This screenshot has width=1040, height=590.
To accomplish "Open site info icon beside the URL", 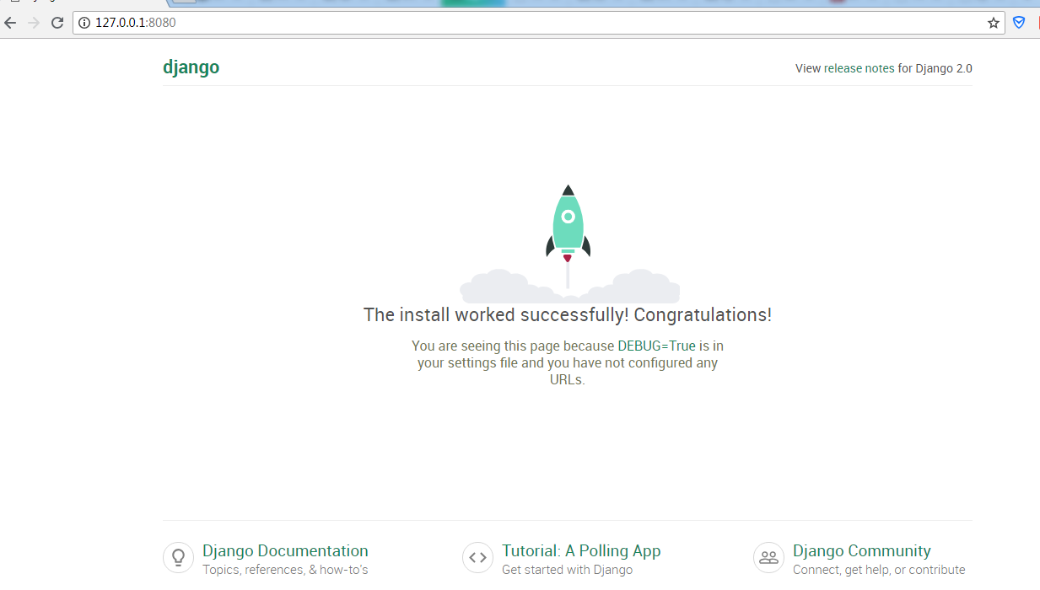I will 84,23.
